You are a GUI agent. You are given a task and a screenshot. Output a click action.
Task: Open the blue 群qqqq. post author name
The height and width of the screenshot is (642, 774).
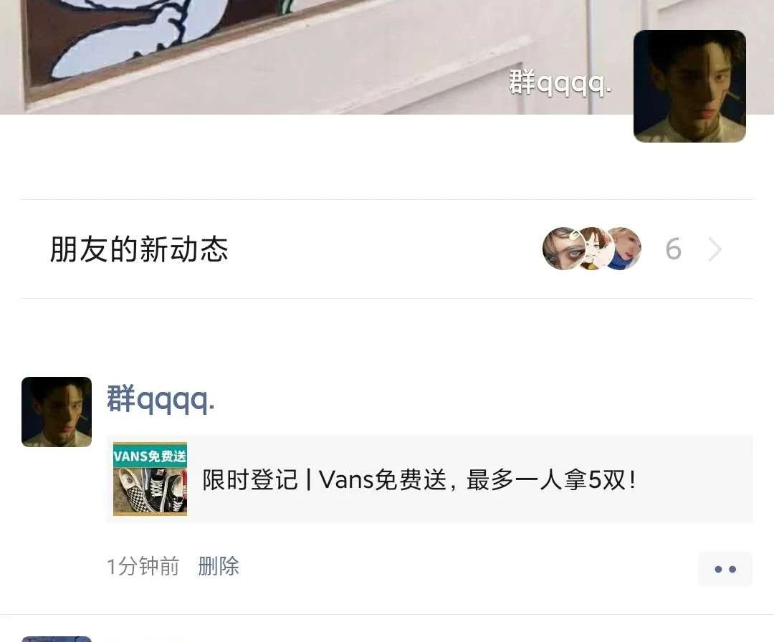click(161, 399)
